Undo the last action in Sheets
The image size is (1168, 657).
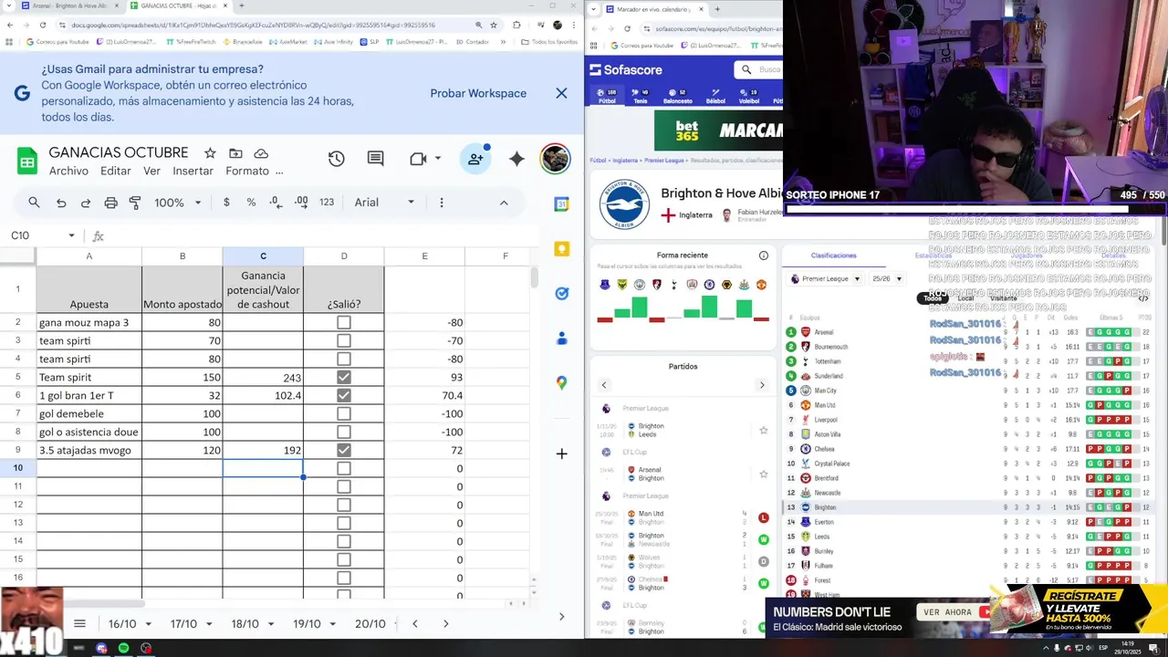click(61, 203)
